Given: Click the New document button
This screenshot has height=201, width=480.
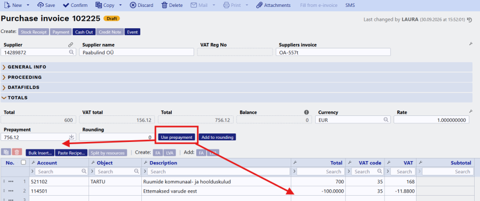Looking at the screenshot, I should tap(13, 5).
